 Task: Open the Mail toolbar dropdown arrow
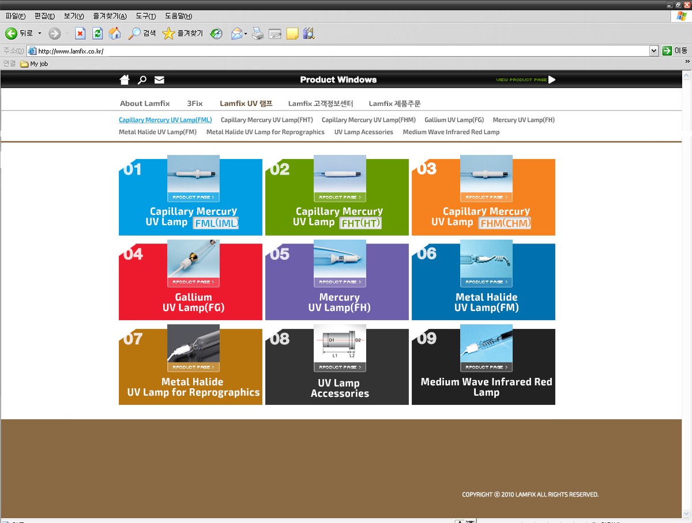click(x=246, y=33)
